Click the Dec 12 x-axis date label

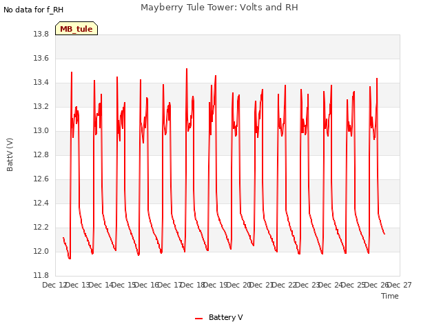point(54,285)
